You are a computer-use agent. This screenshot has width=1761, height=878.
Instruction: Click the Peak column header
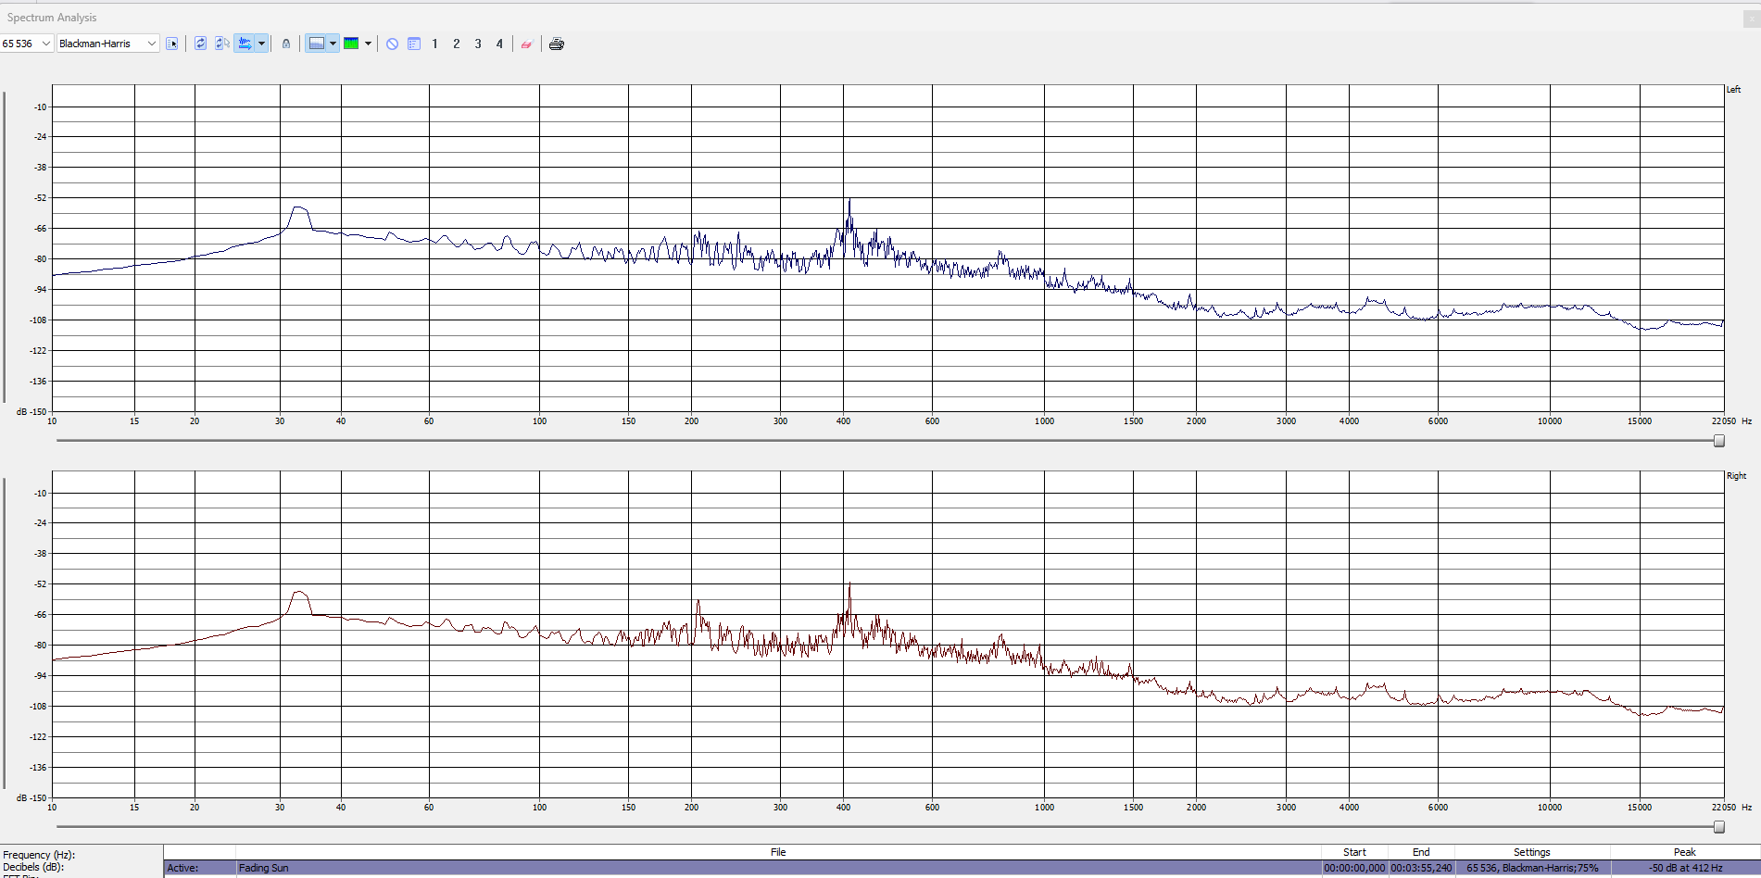click(x=1684, y=852)
